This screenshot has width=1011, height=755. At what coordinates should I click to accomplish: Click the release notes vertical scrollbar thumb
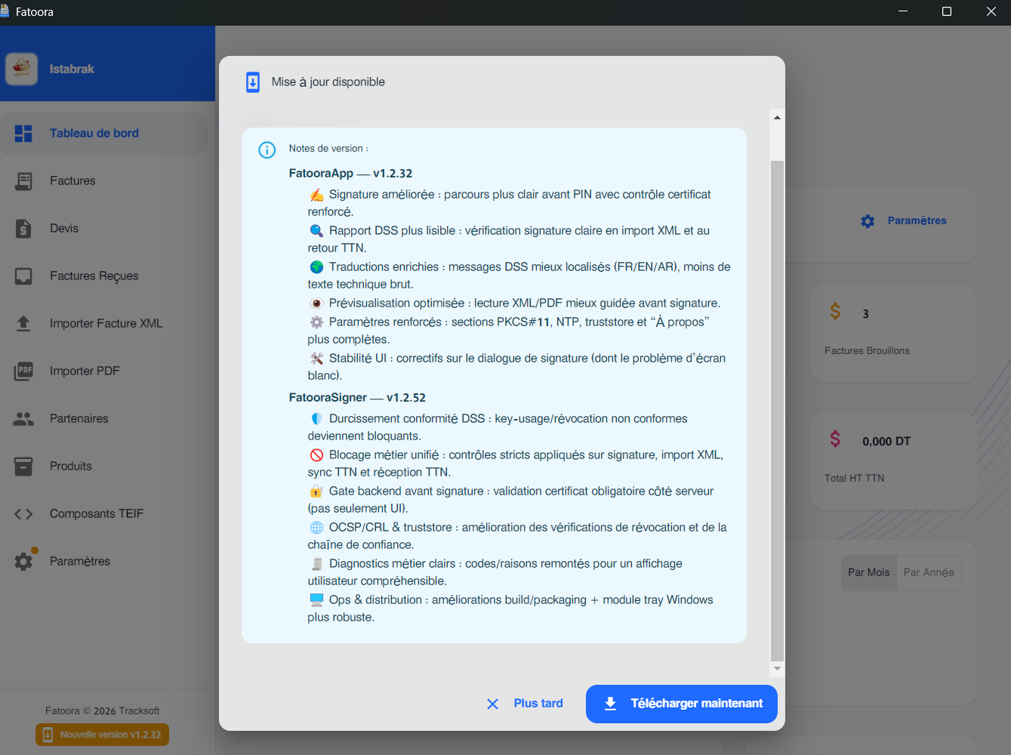pos(777,411)
